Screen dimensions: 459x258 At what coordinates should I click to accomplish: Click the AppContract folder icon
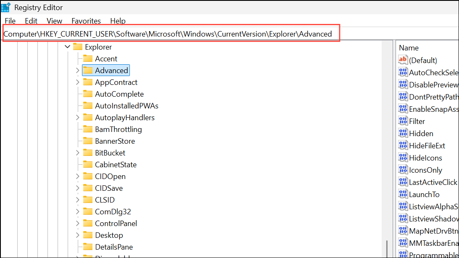click(x=88, y=82)
